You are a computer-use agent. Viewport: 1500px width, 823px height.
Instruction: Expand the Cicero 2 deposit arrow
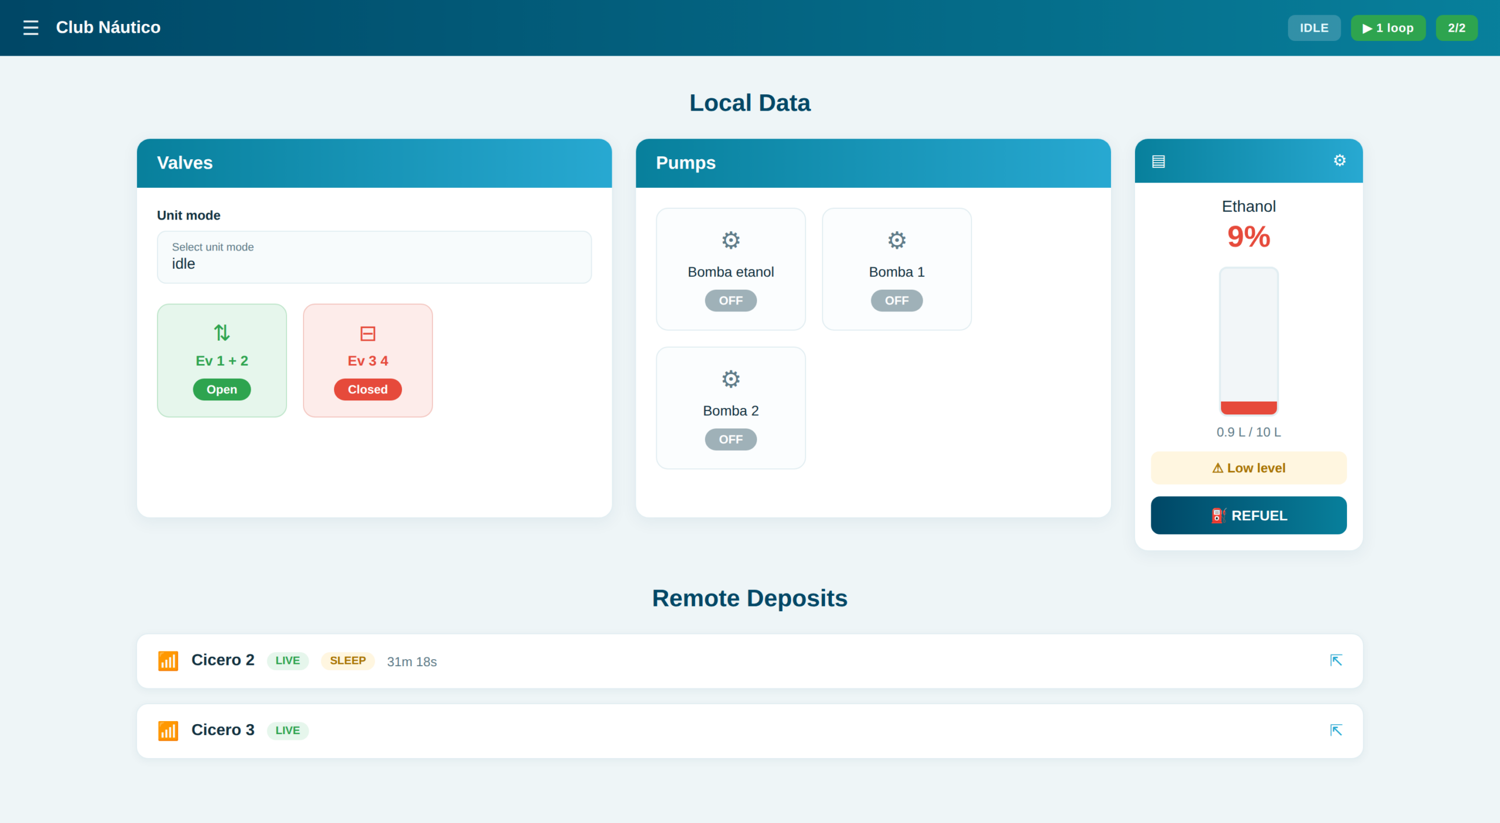[1336, 660]
